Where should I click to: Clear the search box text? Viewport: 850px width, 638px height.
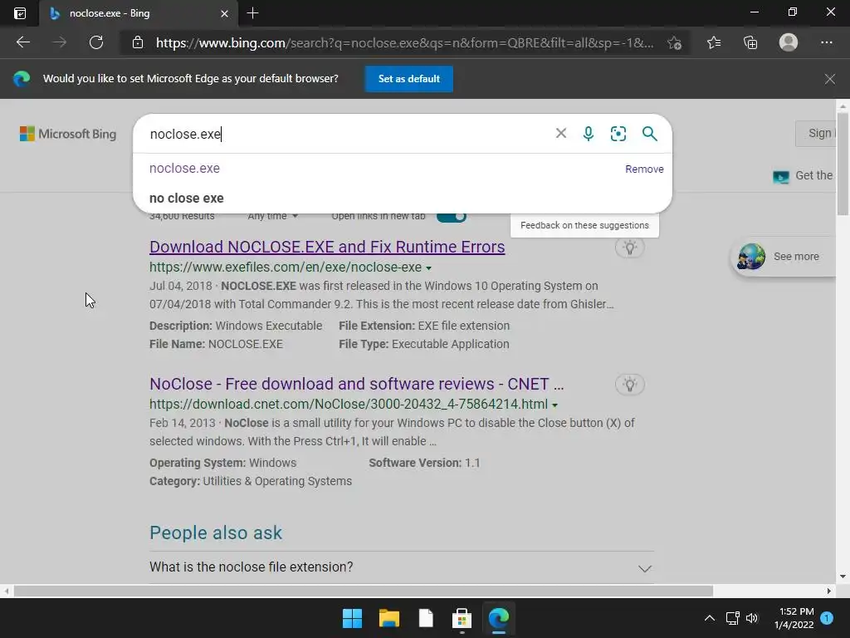pyautogui.click(x=561, y=134)
